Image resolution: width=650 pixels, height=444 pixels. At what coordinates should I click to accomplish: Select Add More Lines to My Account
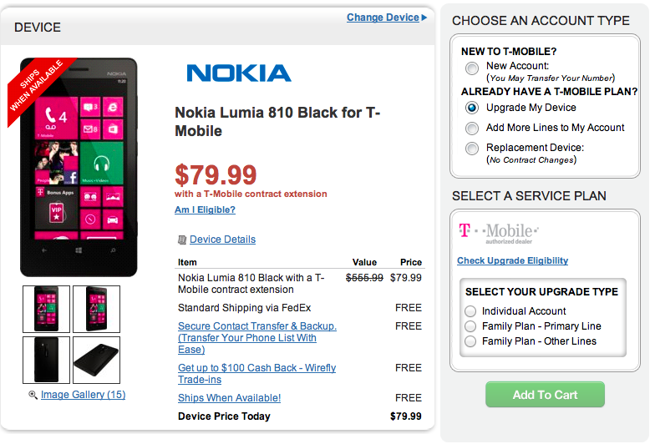(473, 129)
